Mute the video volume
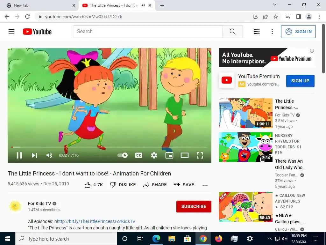The height and width of the screenshot is (245, 326). [x=49, y=155]
